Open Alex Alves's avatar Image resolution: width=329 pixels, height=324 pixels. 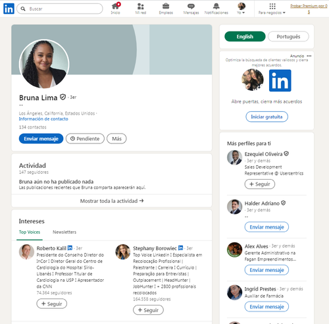click(x=234, y=250)
